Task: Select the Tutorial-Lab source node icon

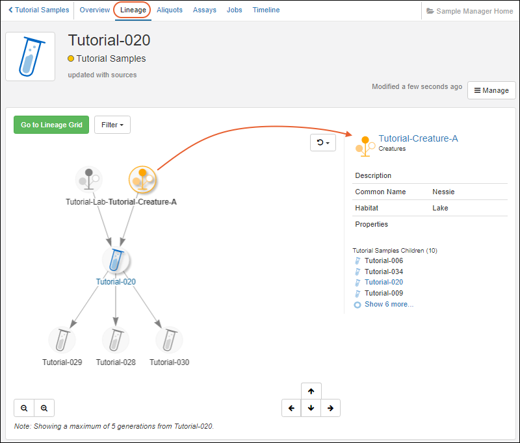Action: [88, 179]
